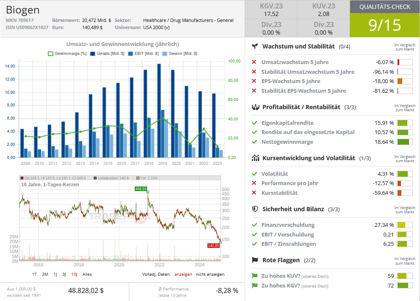Click the tall 2019 Umsatz bar
420x301 pixels.
click(159, 111)
